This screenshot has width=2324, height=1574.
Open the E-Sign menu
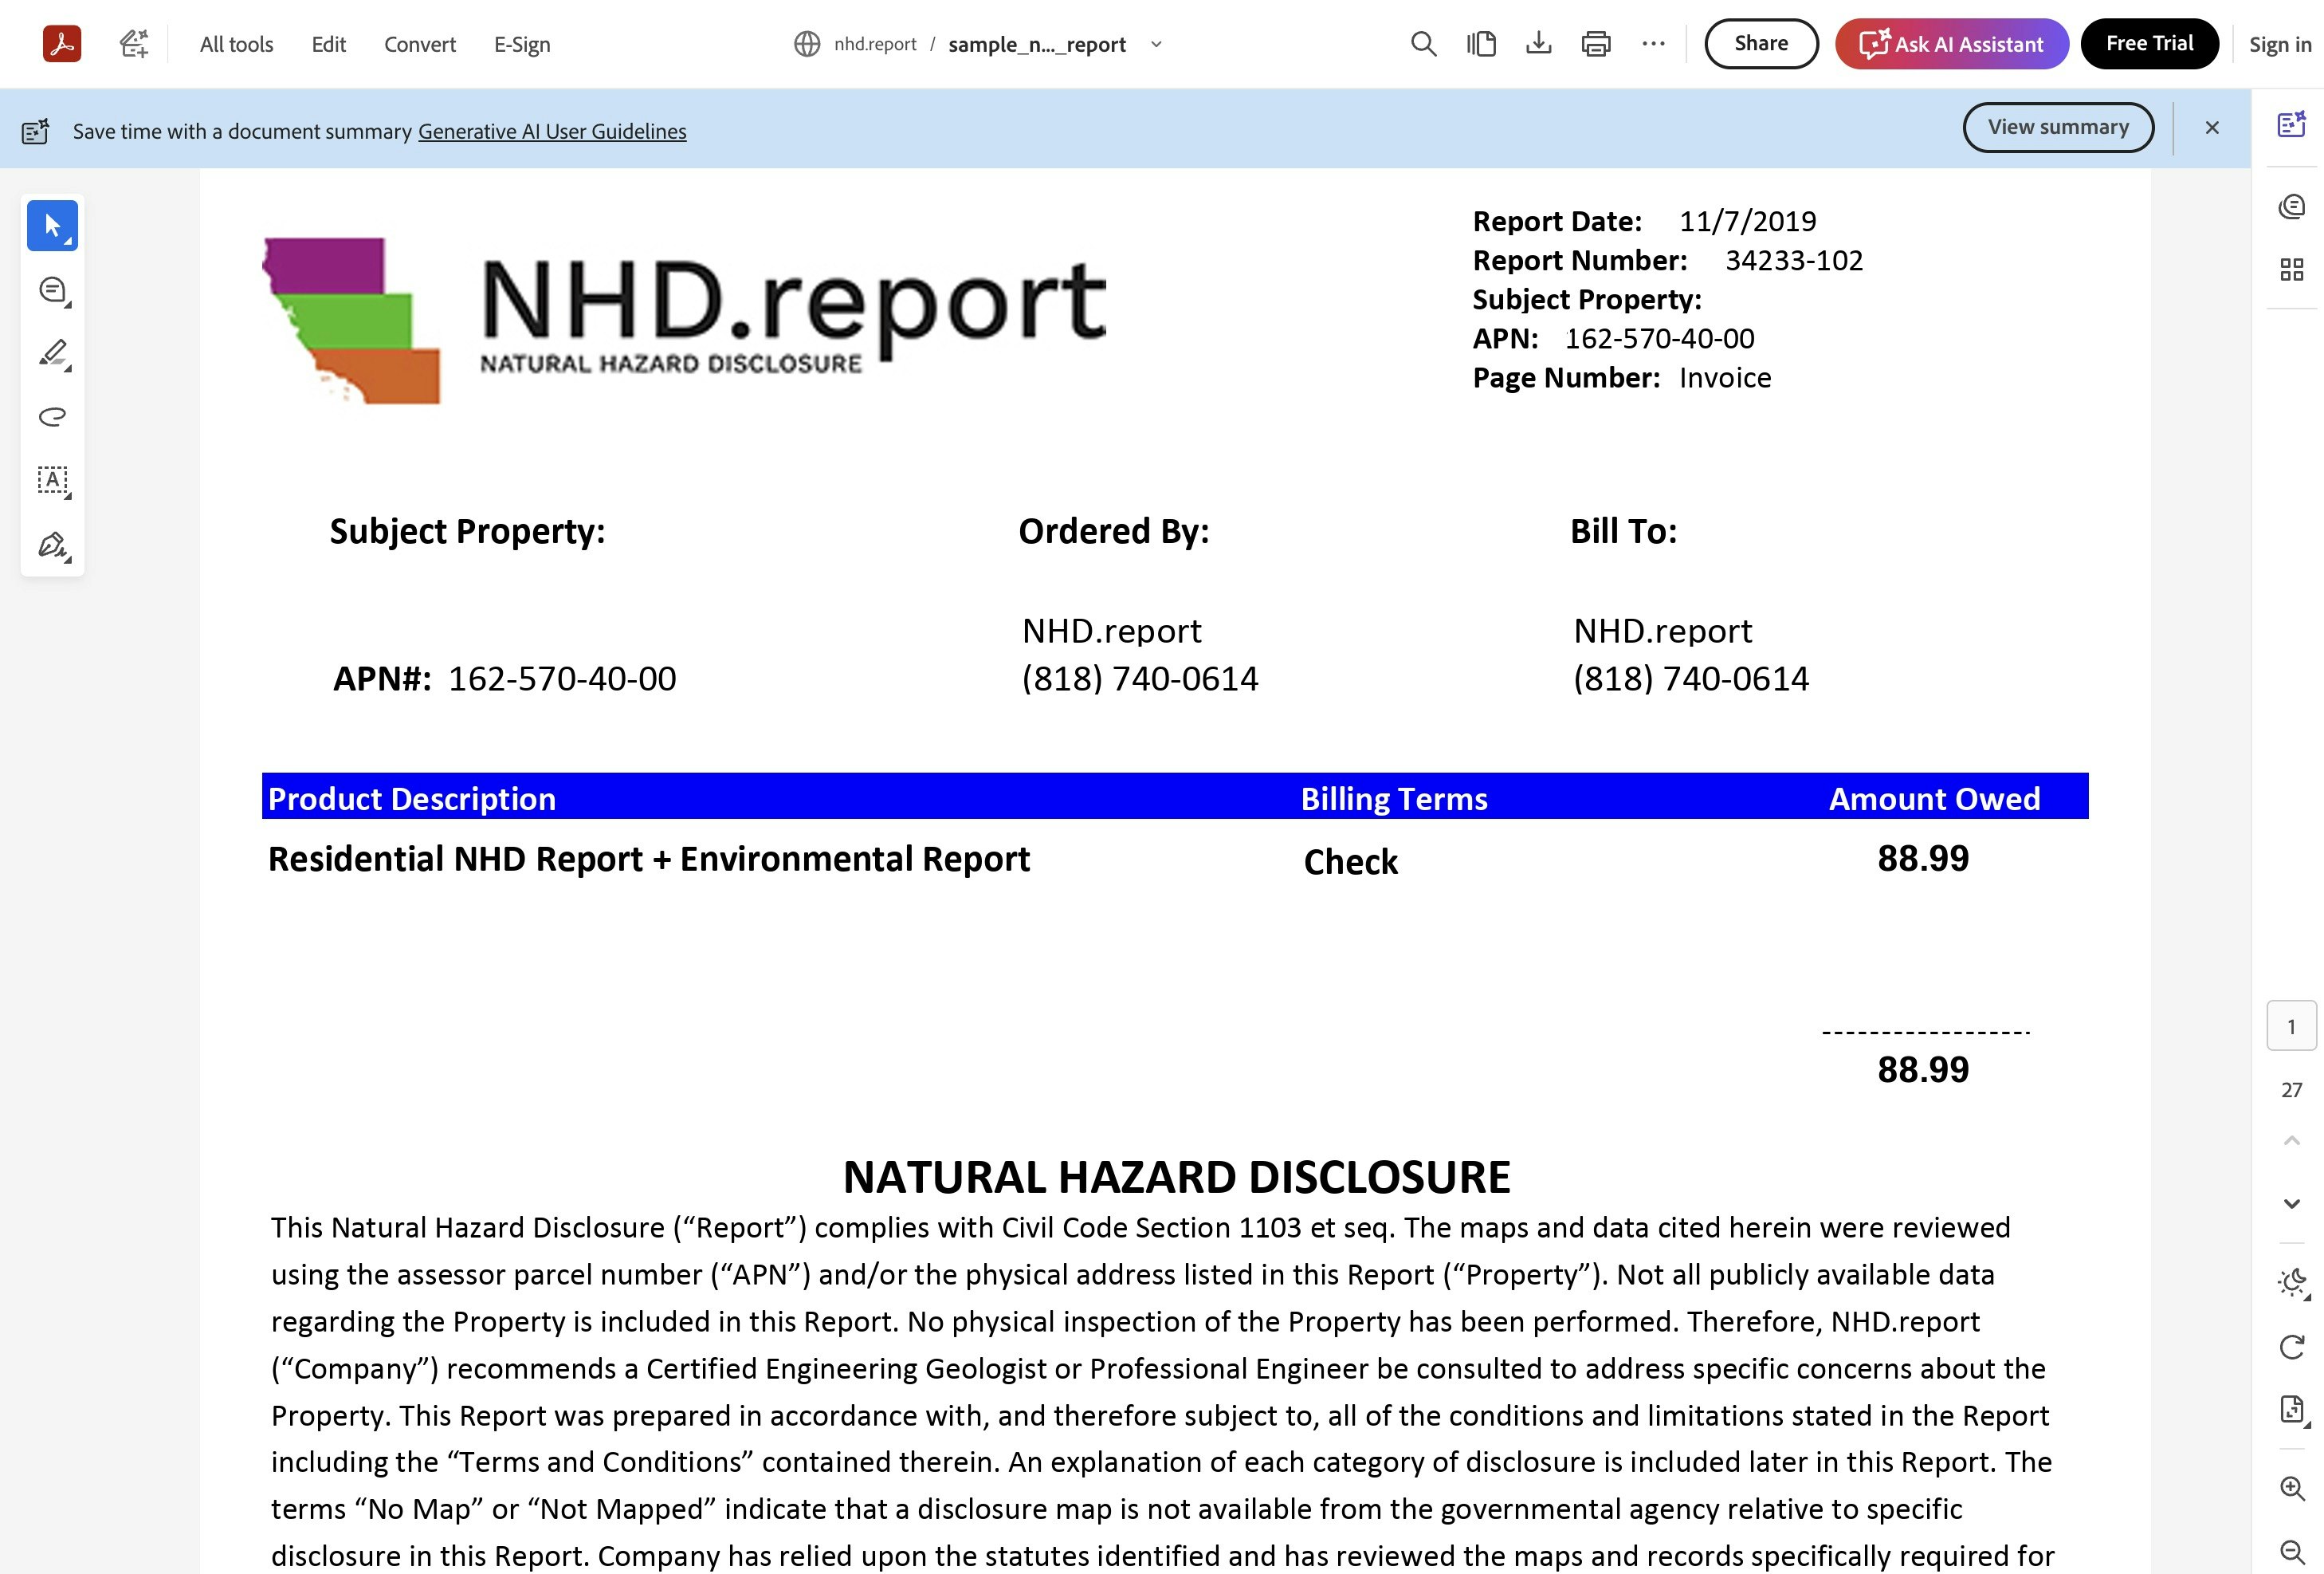[x=522, y=44]
